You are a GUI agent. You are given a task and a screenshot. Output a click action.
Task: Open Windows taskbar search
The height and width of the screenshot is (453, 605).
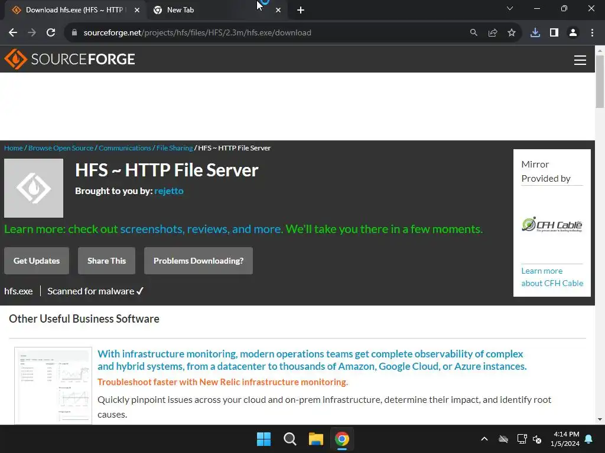[x=290, y=439]
